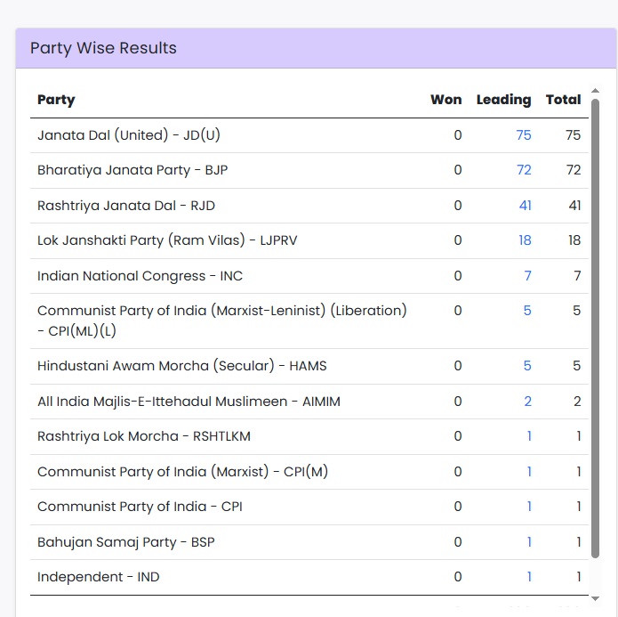This screenshot has height=617, width=618.
Task: Click CPI(M) leading seats link
Action: [x=529, y=472]
